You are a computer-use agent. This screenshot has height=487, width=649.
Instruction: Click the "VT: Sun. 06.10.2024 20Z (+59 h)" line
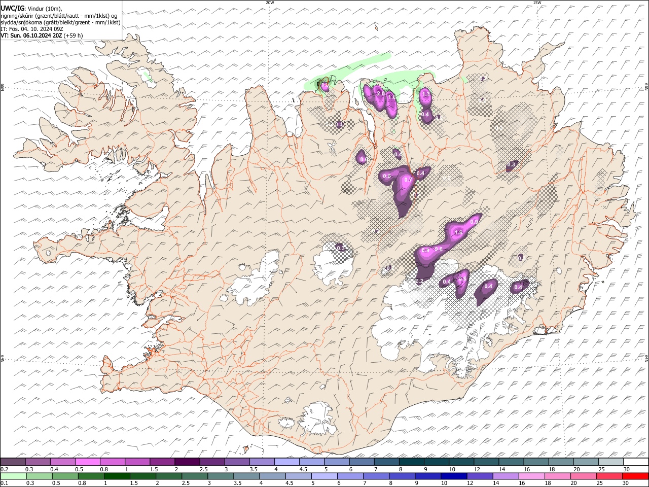point(42,36)
